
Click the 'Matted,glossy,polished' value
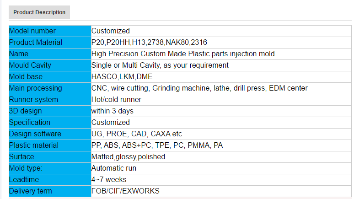click(x=128, y=157)
